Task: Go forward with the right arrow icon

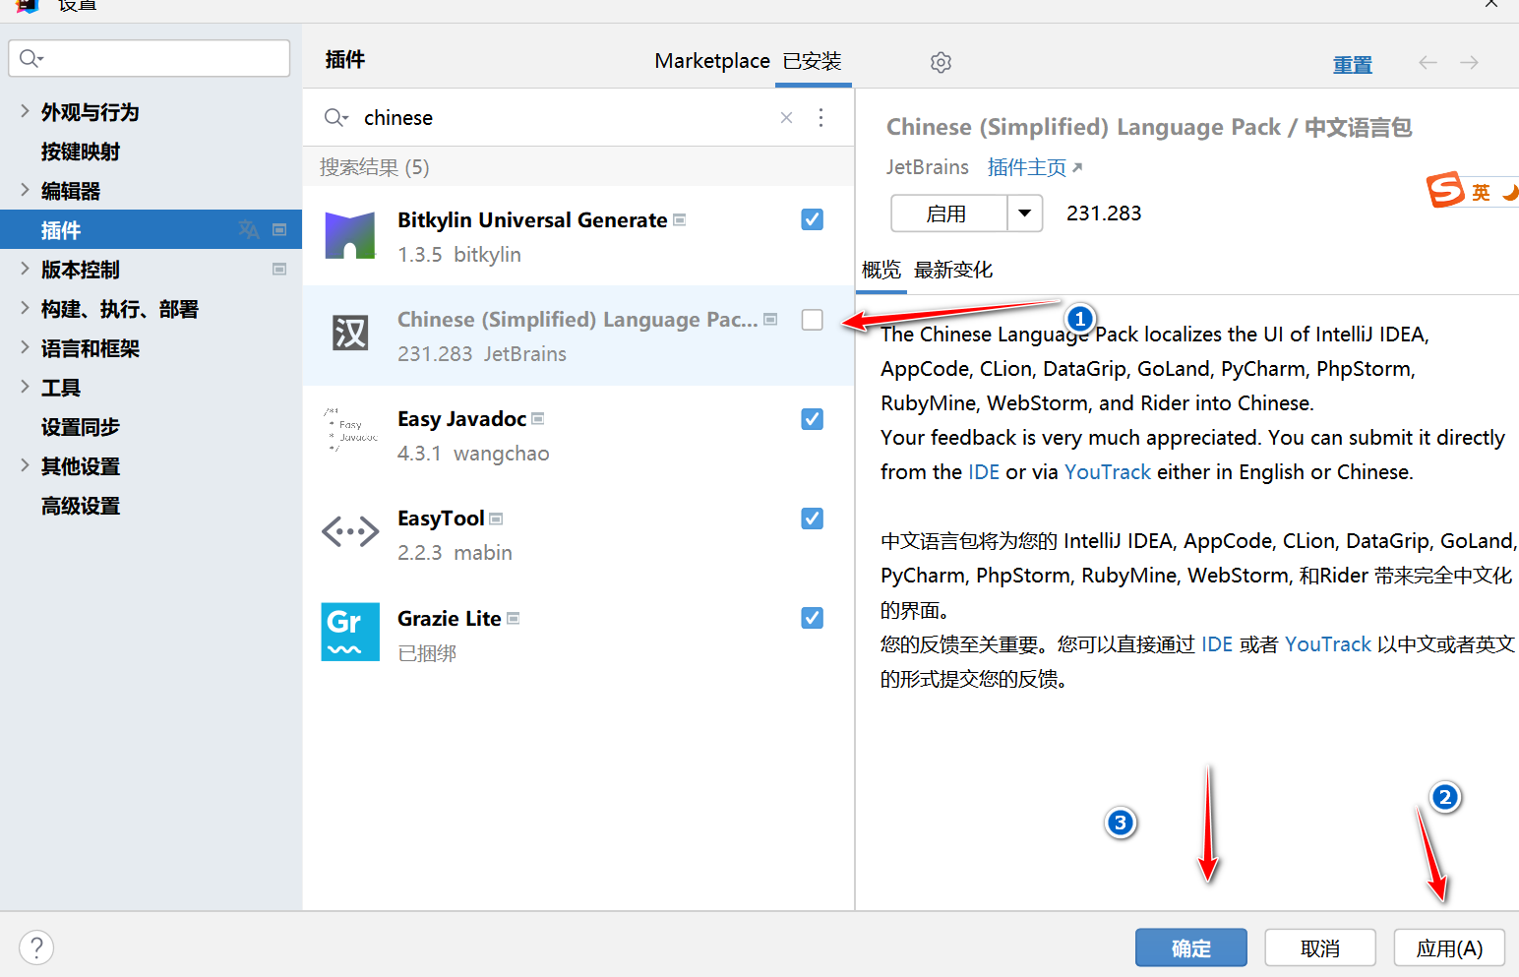Action: (x=1469, y=62)
